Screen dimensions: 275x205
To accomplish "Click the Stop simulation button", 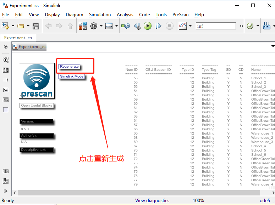I will (169, 26).
